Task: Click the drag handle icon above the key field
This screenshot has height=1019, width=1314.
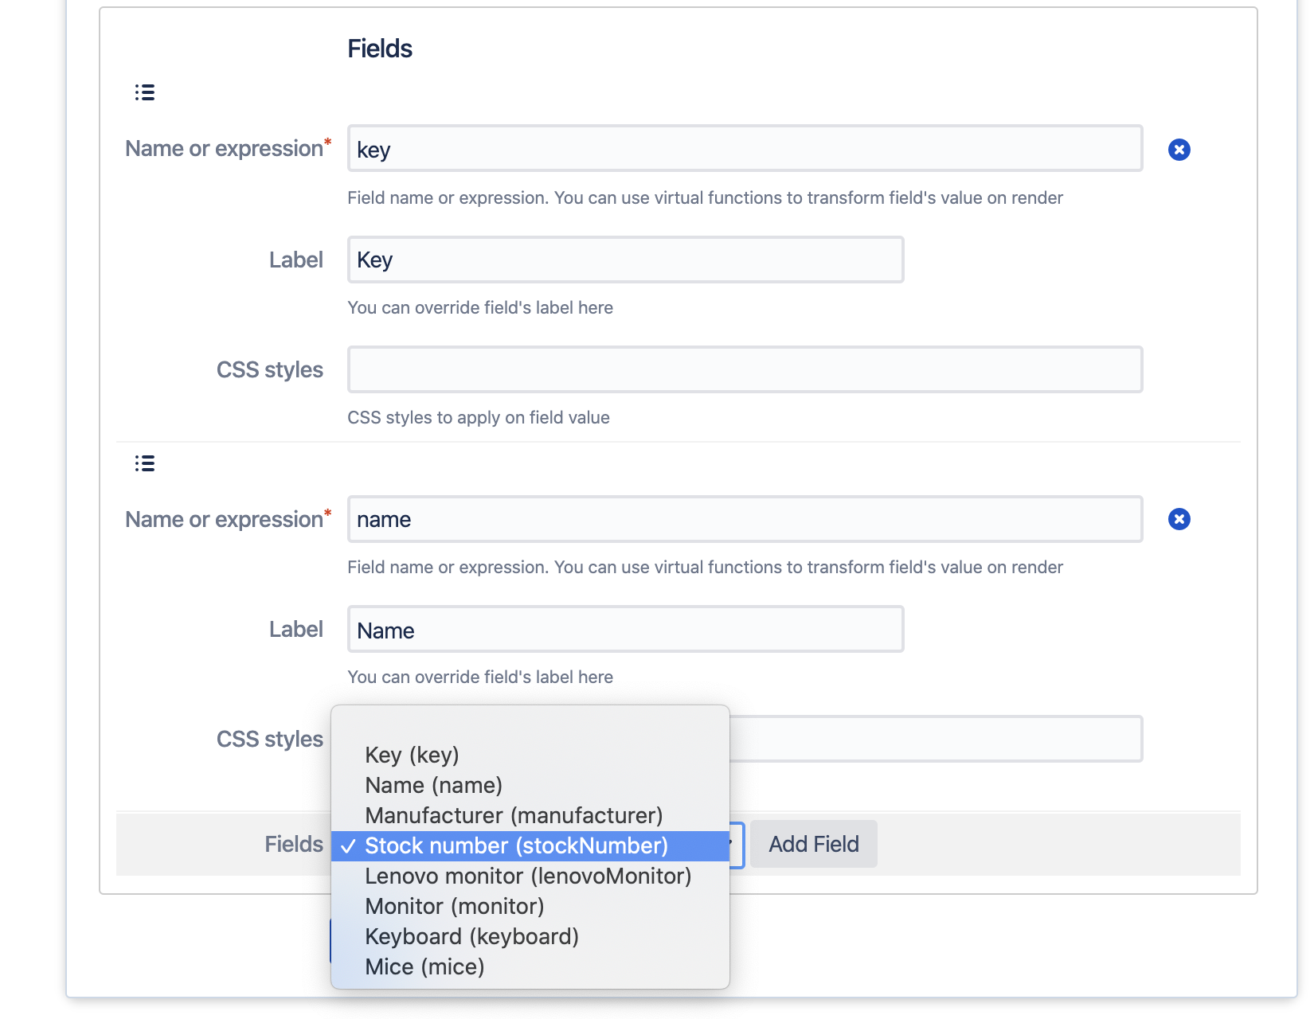Action: click(145, 92)
